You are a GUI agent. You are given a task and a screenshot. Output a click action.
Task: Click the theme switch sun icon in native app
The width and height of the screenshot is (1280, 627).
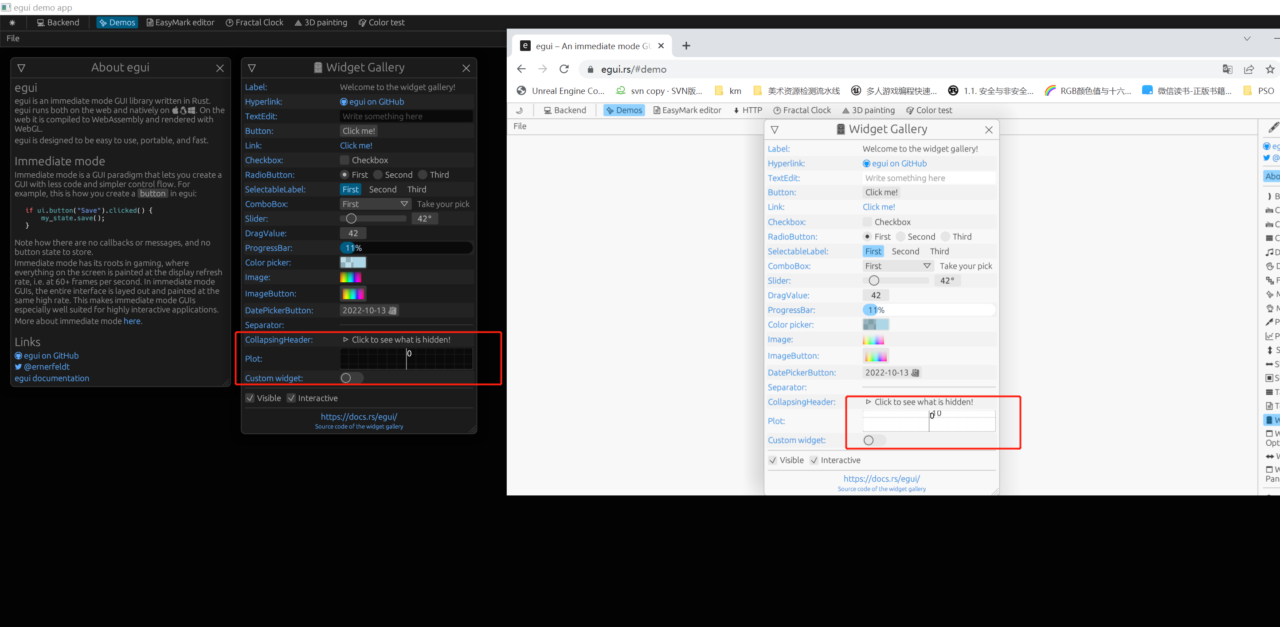[12, 23]
